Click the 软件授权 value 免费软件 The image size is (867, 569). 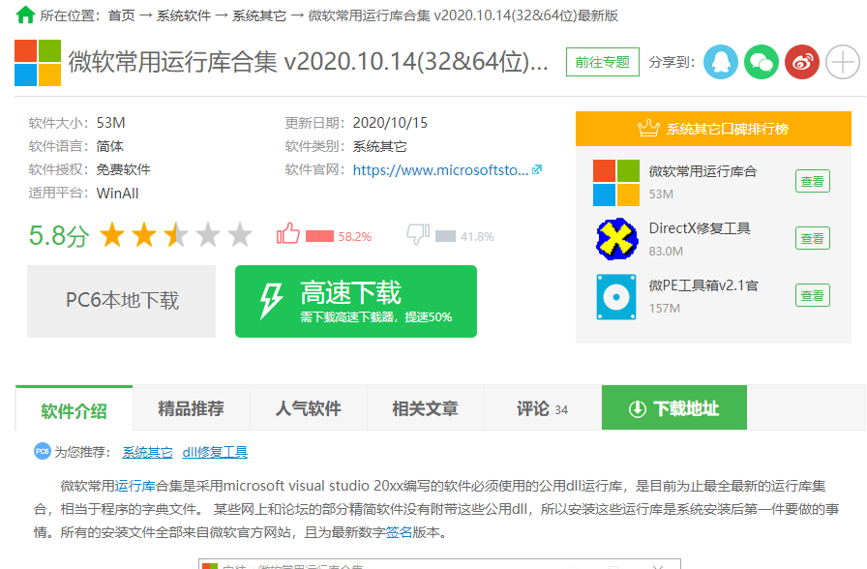[x=123, y=169]
